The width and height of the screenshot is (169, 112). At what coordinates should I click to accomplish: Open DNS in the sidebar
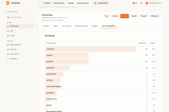20,31
